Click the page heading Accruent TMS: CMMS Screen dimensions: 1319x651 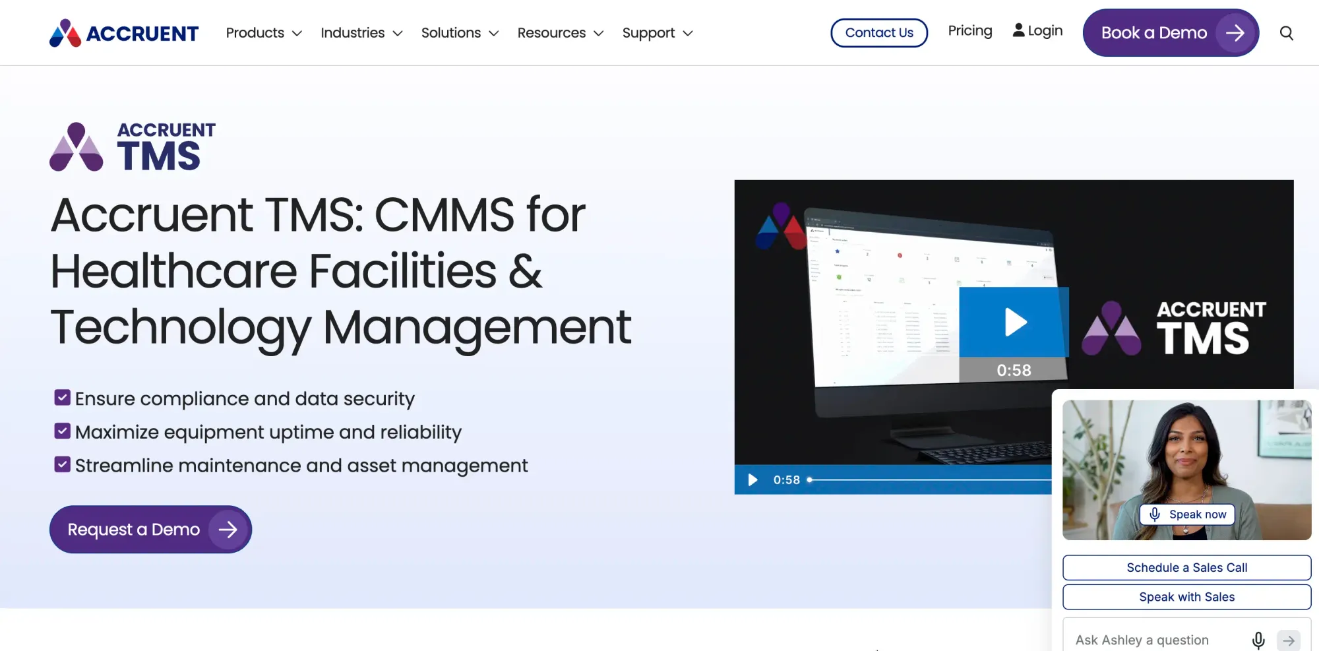click(x=341, y=270)
